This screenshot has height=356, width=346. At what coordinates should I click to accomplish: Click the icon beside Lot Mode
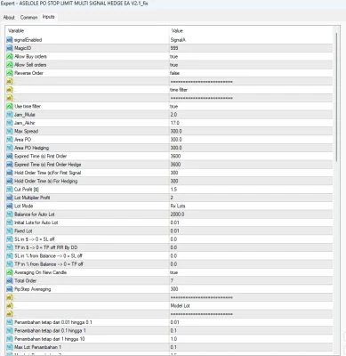click(10, 206)
